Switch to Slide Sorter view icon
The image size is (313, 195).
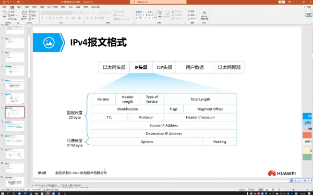(267, 189)
